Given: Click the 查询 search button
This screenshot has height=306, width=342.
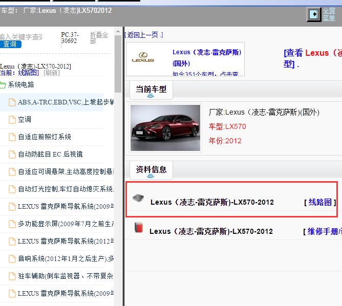Looking at the screenshot, I should tap(10, 44).
